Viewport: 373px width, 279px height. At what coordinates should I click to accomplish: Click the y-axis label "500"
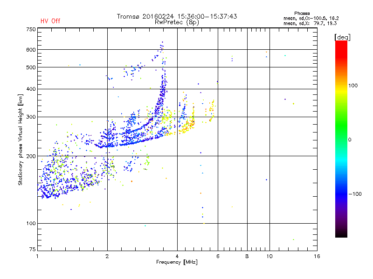[31, 67]
